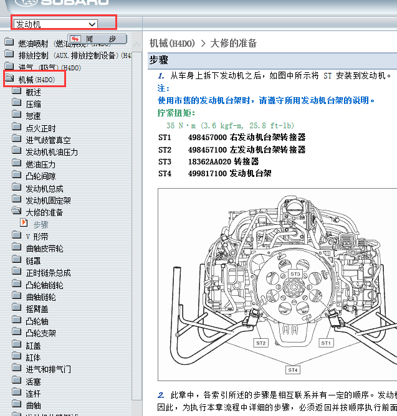Click part number 498457100 左发动机台架转接器
Screen dimensions: 397x416
pos(247,149)
